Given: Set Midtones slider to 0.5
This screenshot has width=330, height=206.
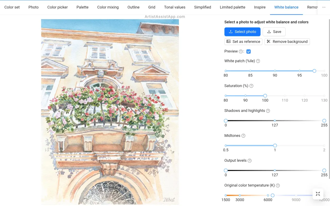Looking at the screenshot, I should point(226,145).
